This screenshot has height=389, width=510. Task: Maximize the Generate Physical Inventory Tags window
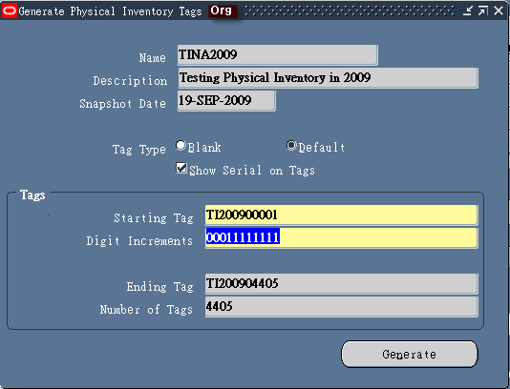pyautogui.click(x=482, y=11)
